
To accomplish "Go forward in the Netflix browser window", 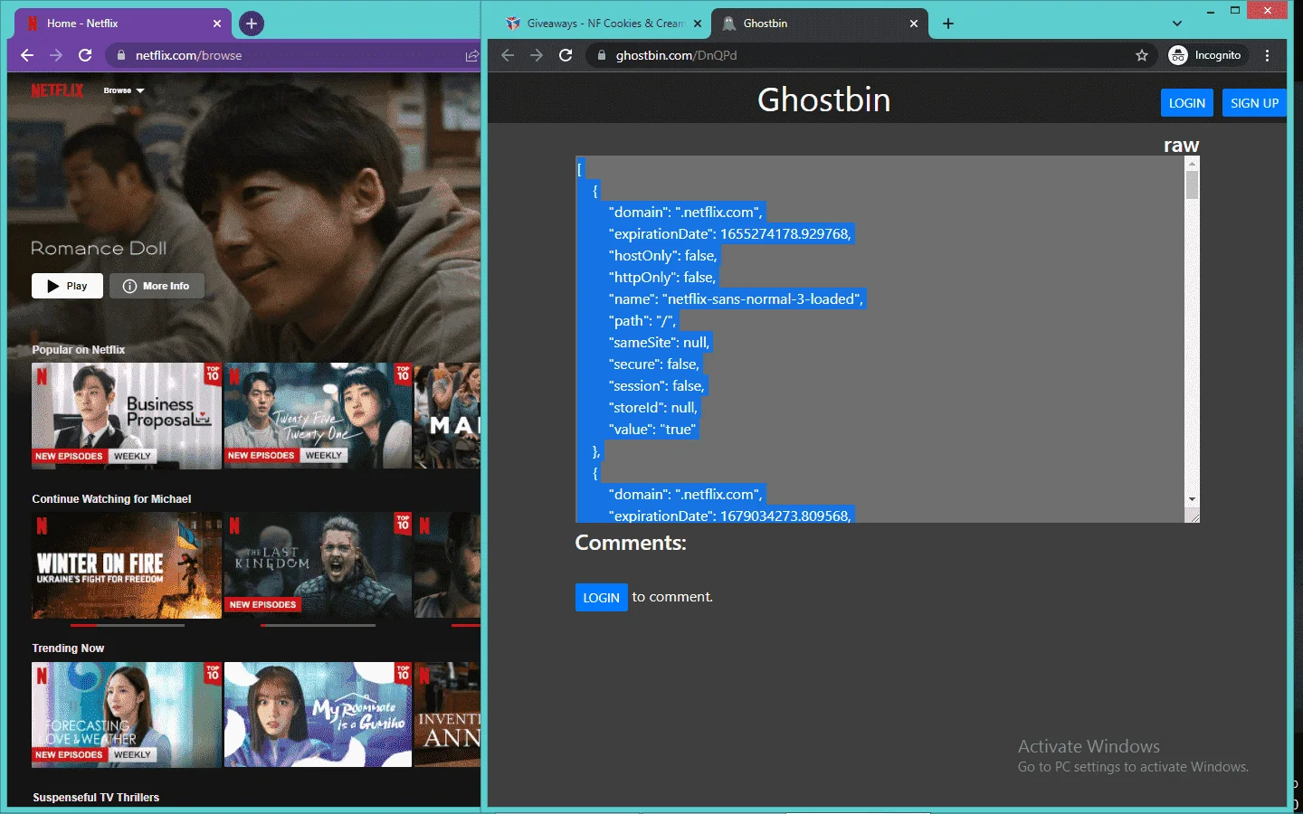I will 56,55.
